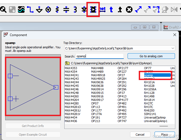The height and width of the screenshot is (140, 181).
Task: Select MAX44281U in the list
Action: [x=73, y=110]
